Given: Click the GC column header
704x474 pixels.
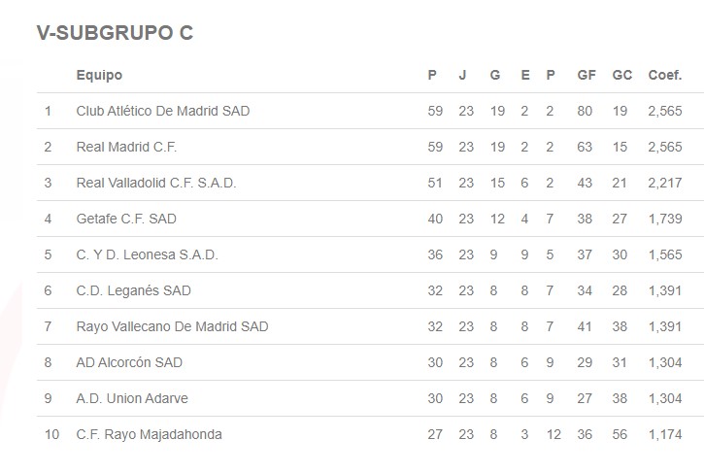Looking at the screenshot, I should click(x=622, y=75).
